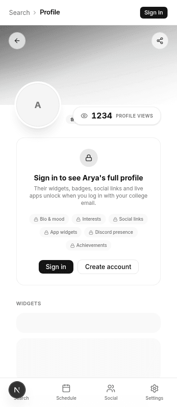This screenshot has width=177, height=407.
Task: Open the share profile icon
Action: [160, 41]
